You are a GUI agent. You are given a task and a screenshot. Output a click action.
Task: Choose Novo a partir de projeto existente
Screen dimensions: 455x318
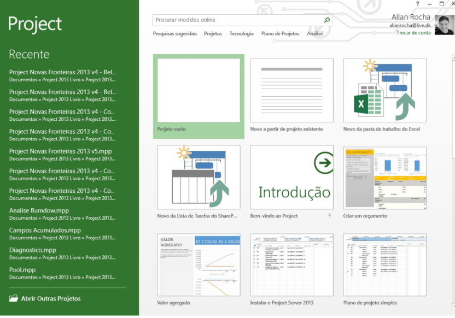(291, 90)
